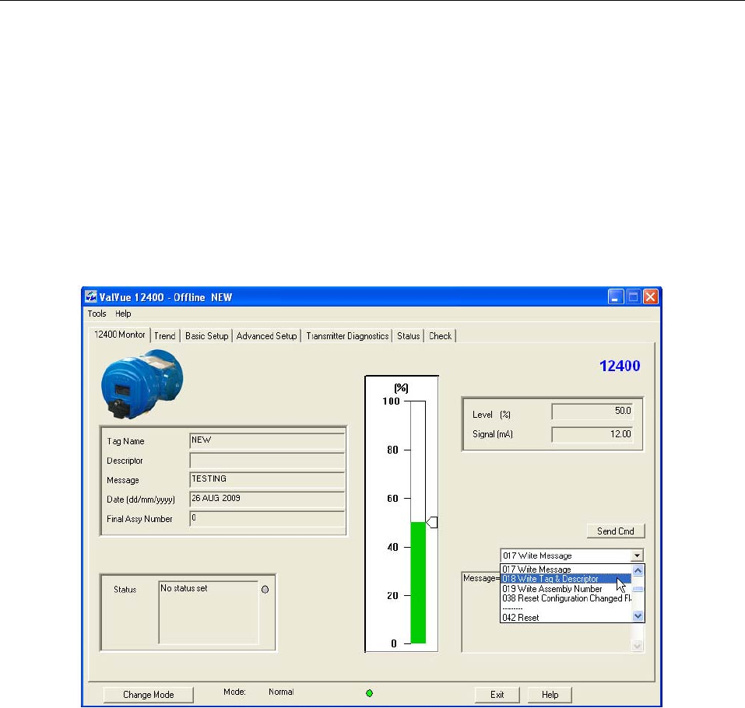Viewport: 745px width, 708px height.
Task: Open the Basic Setup tab
Action: 206,336
